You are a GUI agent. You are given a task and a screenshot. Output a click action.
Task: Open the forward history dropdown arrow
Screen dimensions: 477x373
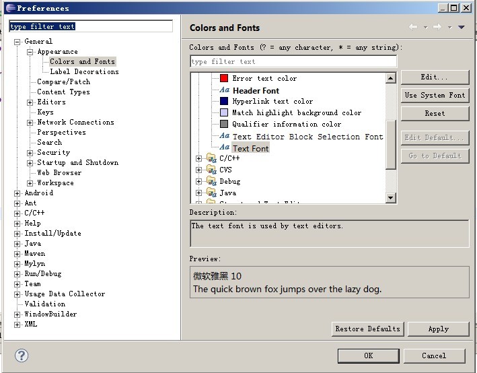(449, 28)
